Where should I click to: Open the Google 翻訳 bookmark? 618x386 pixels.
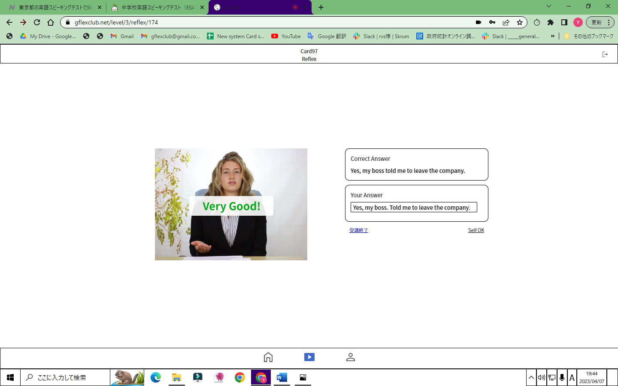[327, 36]
